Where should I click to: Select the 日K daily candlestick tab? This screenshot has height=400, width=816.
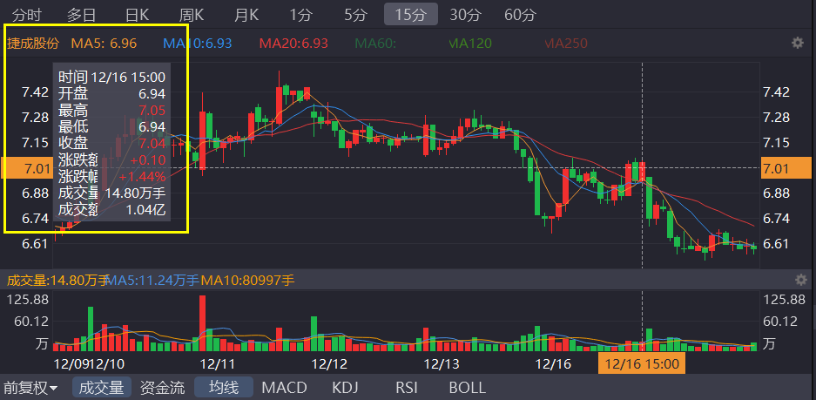pos(138,15)
